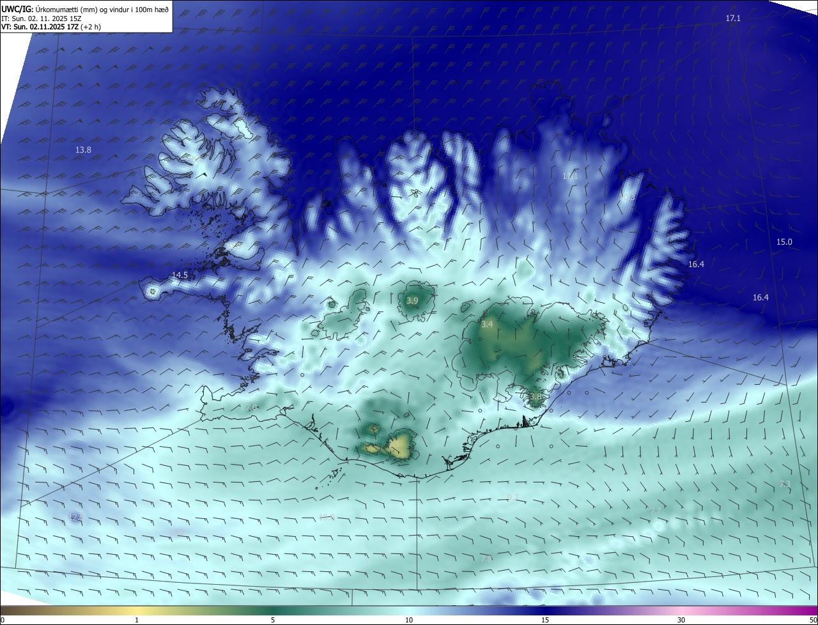Select the "VT: Sun. 02.11.2025 17Z (+2 h)" line
818x625 pixels.
(51, 27)
